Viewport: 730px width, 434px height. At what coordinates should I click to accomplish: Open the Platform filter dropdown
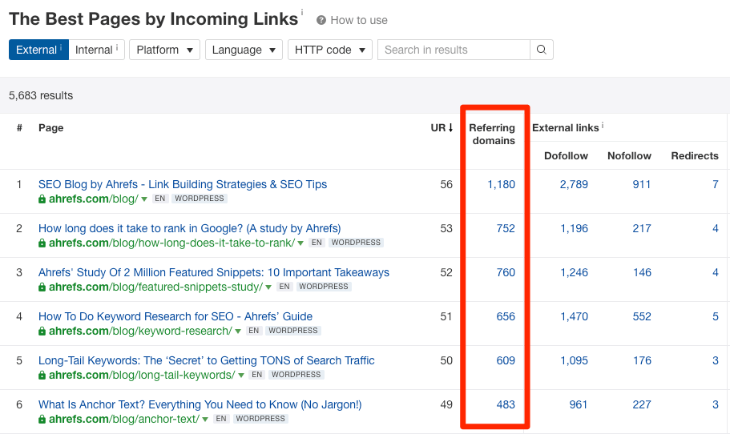pos(164,50)
